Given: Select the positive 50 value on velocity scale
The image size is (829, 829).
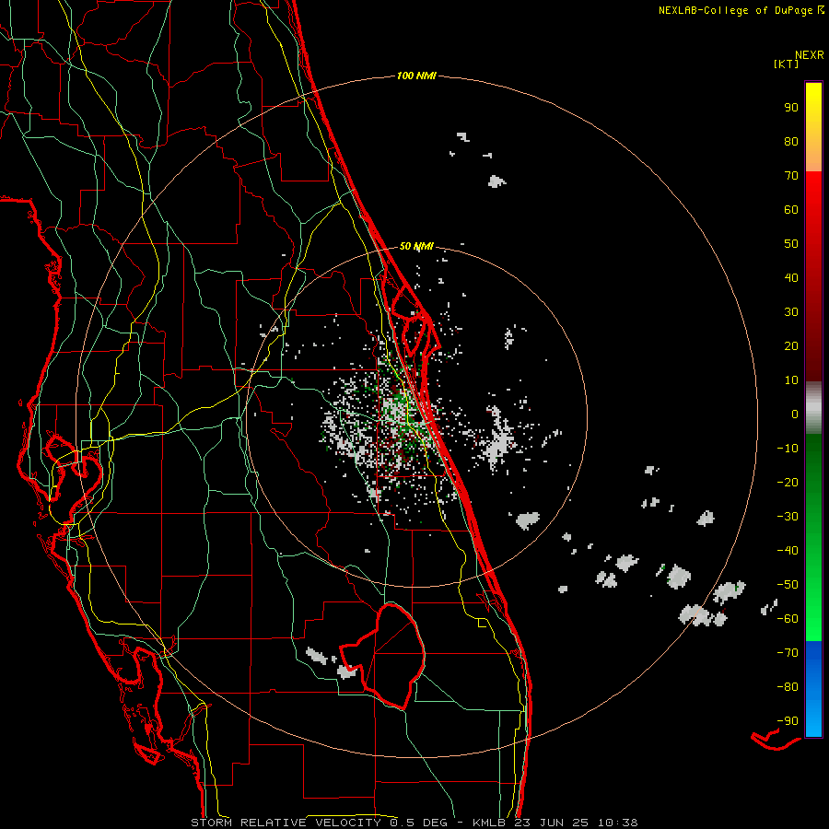Looking at the screenshot, I should (x=791, y=244).
